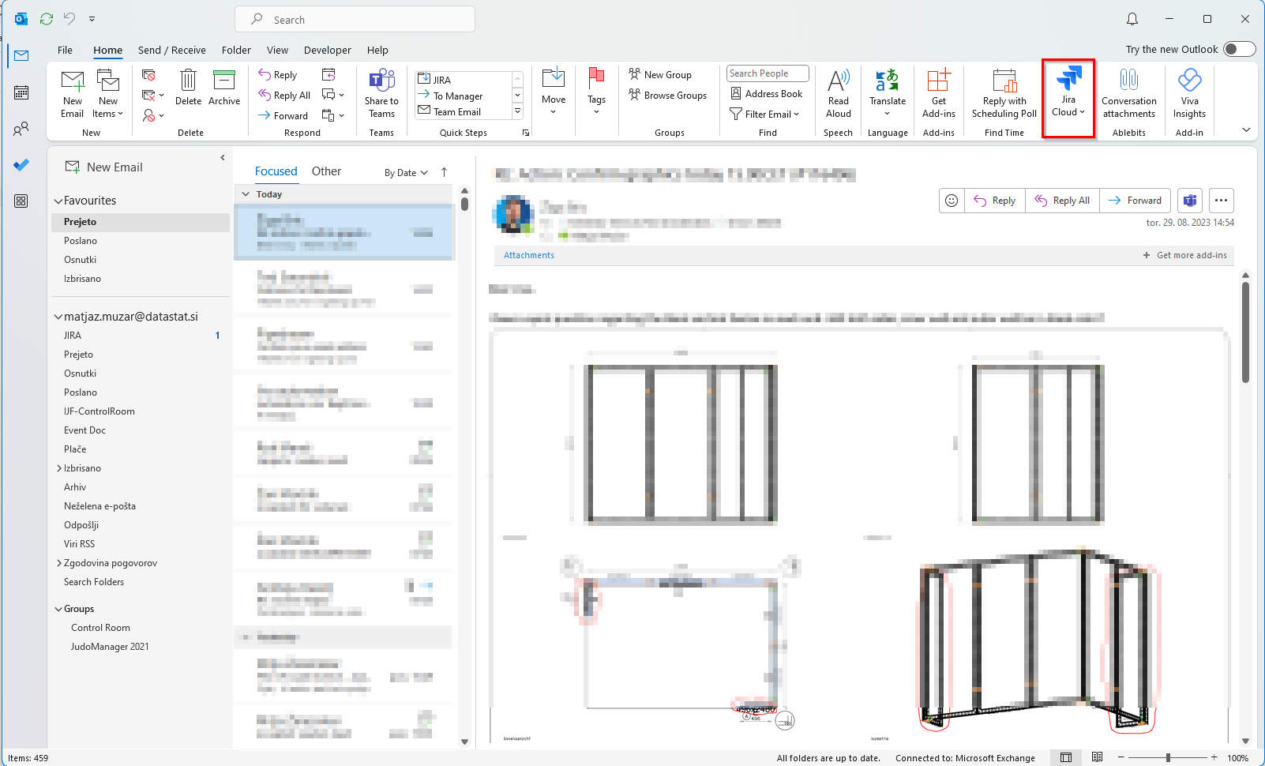Select the JIRA folder

point(141,336)
